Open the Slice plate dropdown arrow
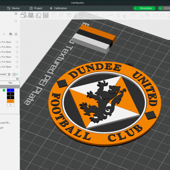Screen dimensions: 170x170 [135, 8]
